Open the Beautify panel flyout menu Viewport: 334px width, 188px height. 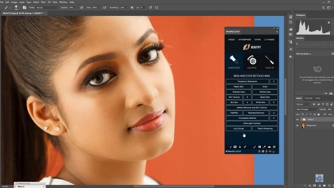click(277, 32)
